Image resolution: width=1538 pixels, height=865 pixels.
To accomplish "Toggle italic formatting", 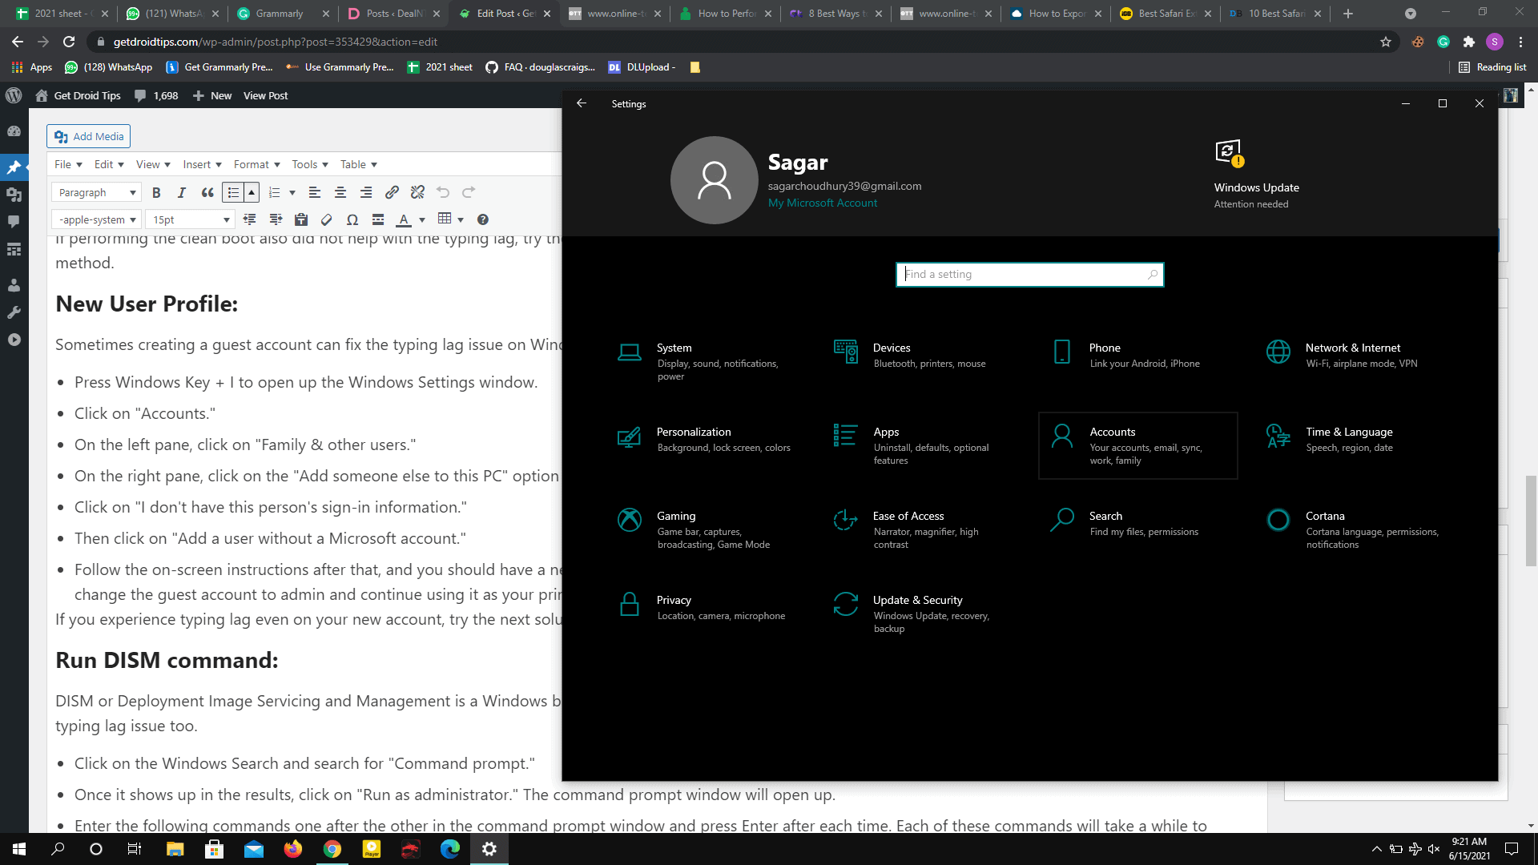I will [x=182, y=192].
